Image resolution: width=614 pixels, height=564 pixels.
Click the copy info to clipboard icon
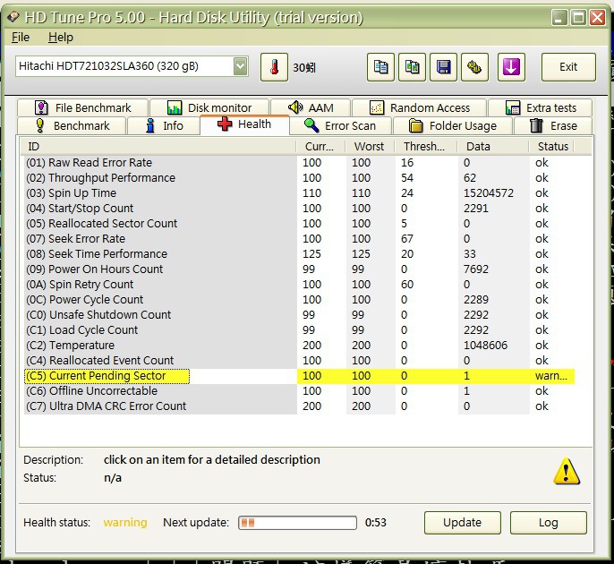click(x=380, y=67)
